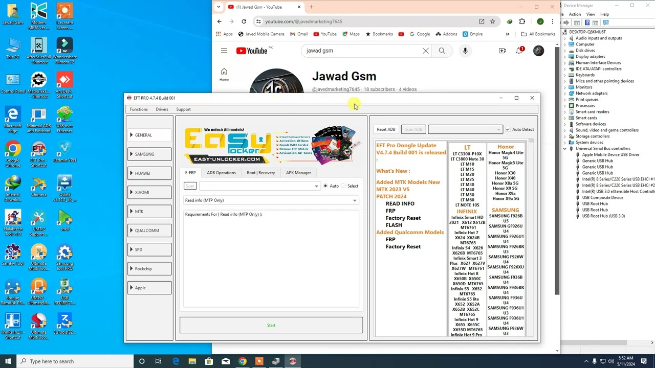Open new Chrome tab with plus button
Screen dimensions: 655x368
pyautogui.click(x=311, y=7)
